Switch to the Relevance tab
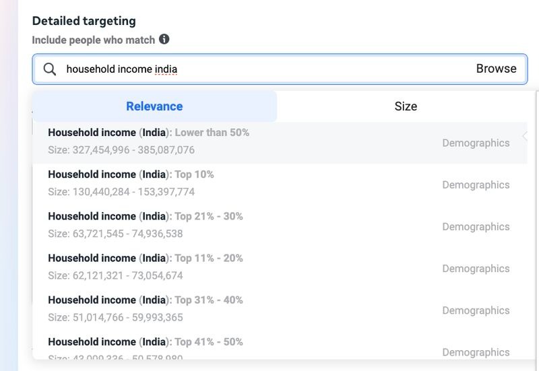539x371 pixels. click(154, 106)
